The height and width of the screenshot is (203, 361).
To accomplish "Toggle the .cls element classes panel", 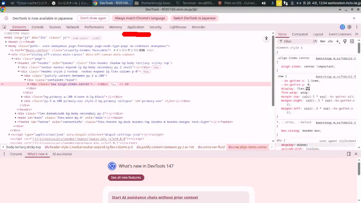I will click(330, 41).
